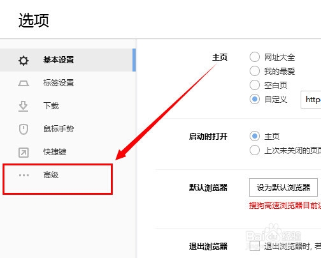Choose 空白页 as homepage

[x=255, y=85]
